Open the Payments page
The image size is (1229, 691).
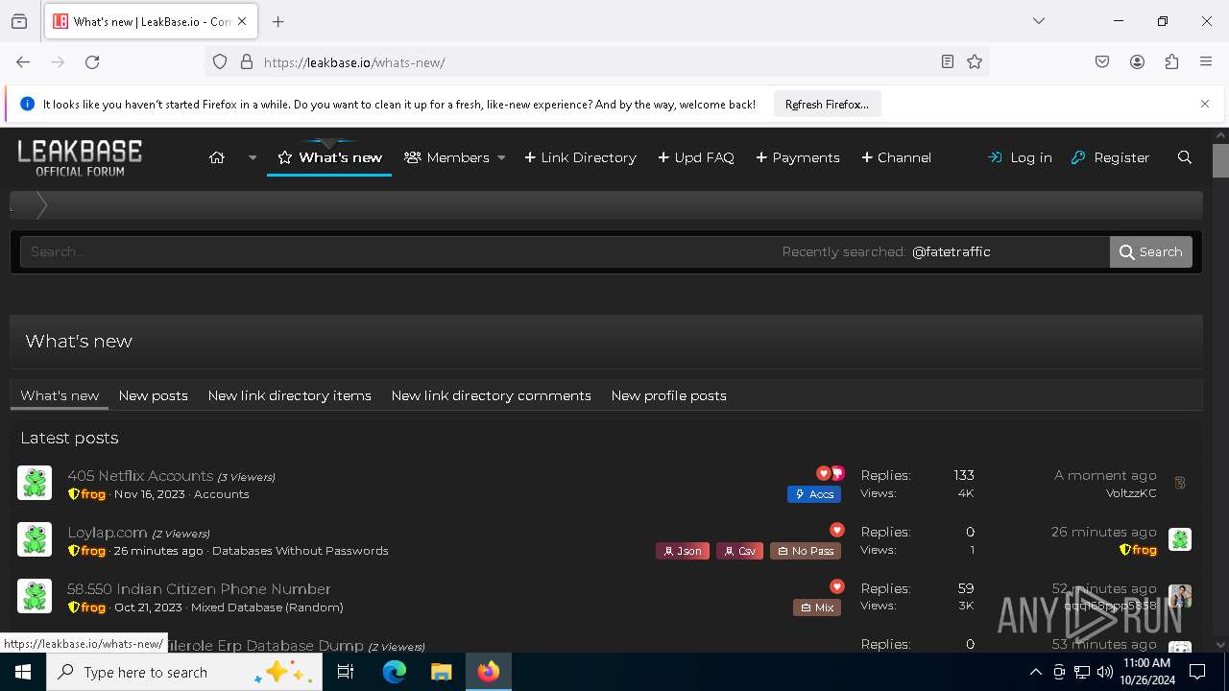point(798,157)
